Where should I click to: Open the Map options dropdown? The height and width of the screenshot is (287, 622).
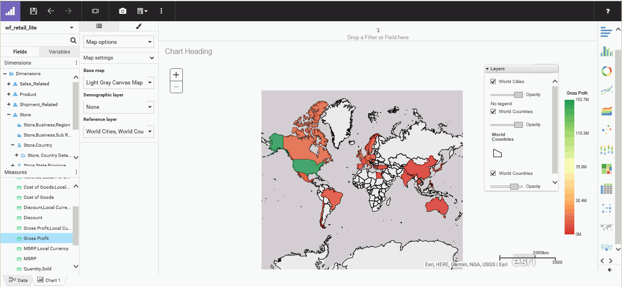click(x=118, y=42)
